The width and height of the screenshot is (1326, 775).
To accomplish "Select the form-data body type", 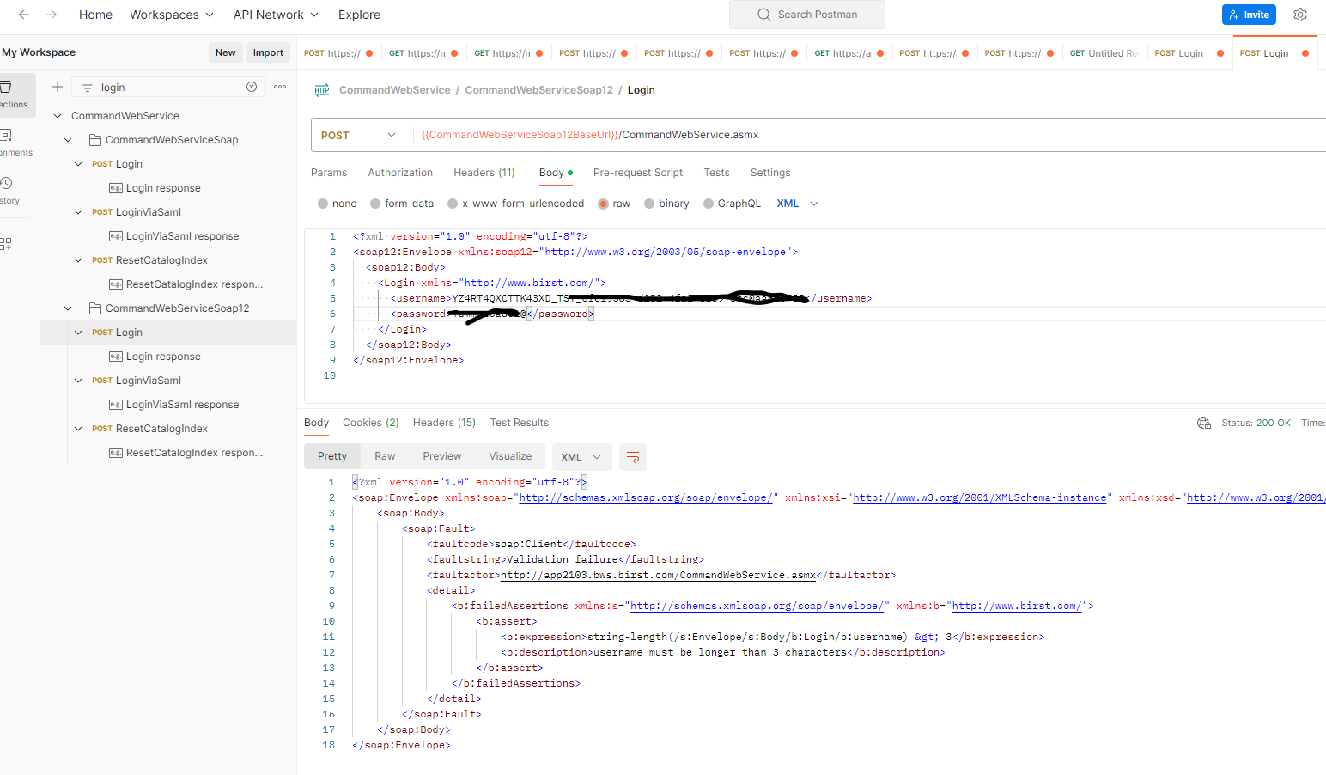I will coord(375,204).
